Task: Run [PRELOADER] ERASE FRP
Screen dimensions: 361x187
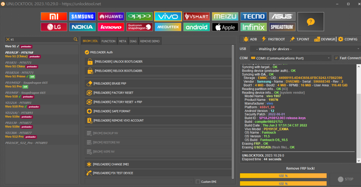Action: pos(158,84)
